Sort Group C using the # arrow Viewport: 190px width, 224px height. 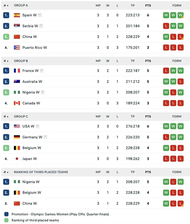tap(6, 116)
